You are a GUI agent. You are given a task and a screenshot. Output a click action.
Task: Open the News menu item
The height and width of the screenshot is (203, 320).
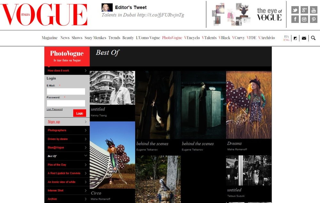(x=65, y=38)
